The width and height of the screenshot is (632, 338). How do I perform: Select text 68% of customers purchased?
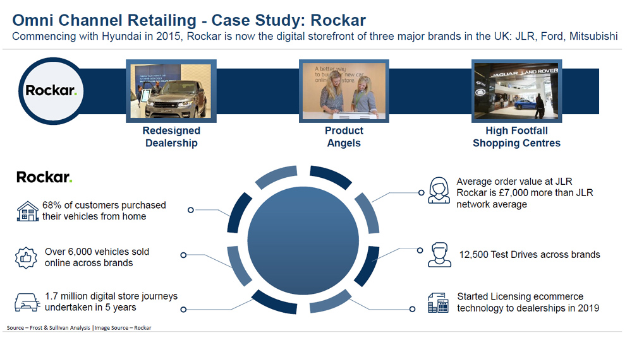coord(104,211)
